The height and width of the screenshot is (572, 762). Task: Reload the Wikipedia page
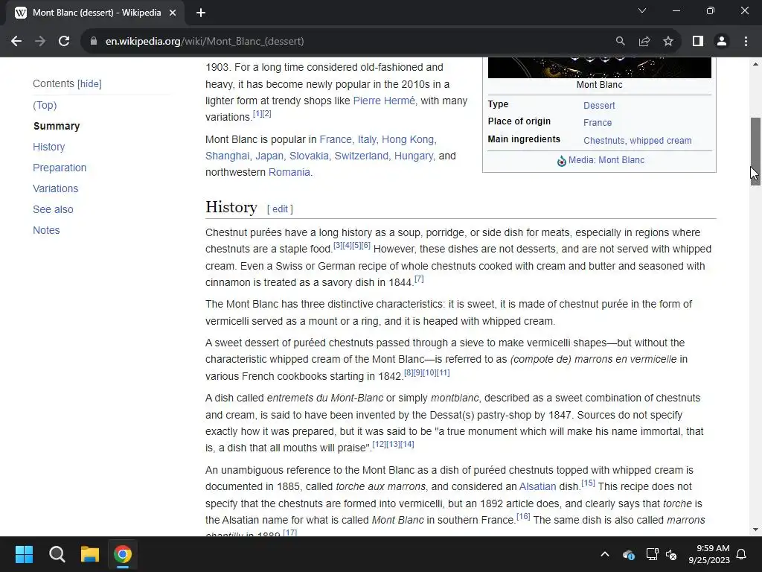(64, 42)
